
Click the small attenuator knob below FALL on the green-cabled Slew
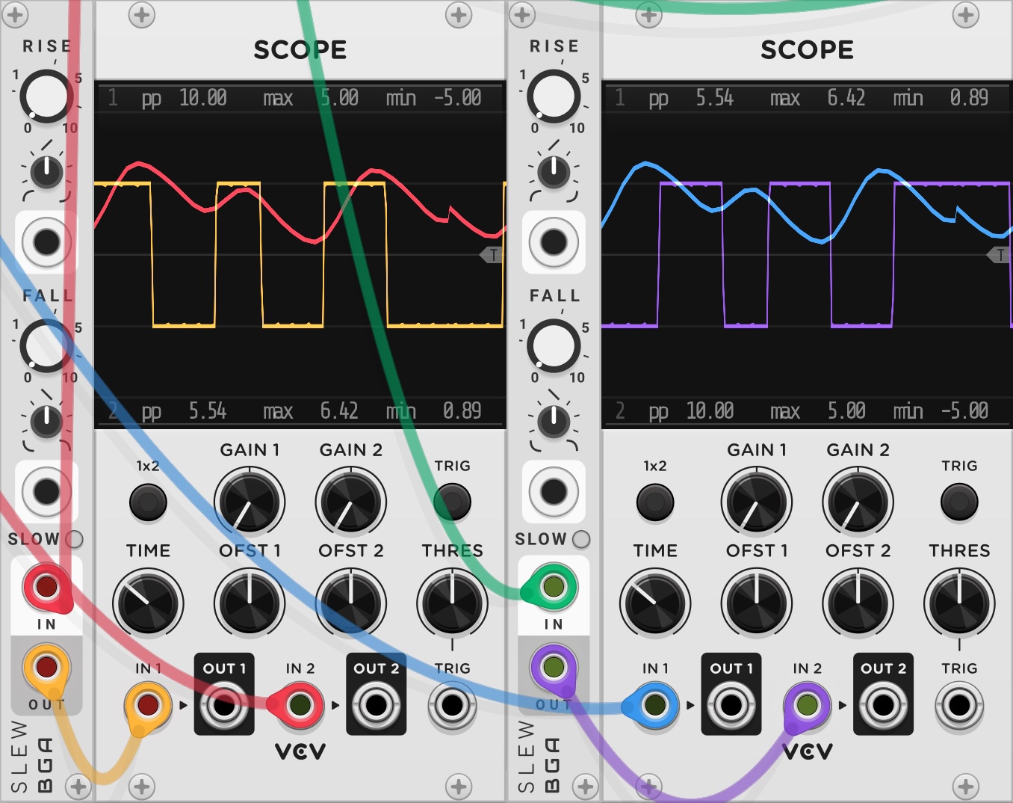pyautogui.click(x=553, y=422)
